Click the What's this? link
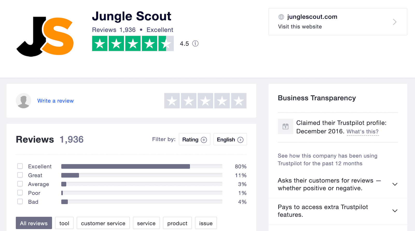415x231 pixels. click(x=363, y=132)
